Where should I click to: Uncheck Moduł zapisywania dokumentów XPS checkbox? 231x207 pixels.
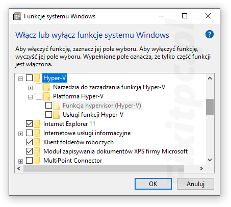[x=29, y=151]
